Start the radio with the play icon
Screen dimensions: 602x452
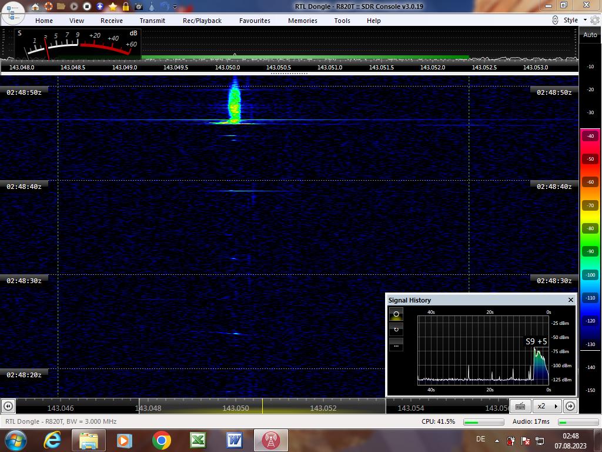tap(74, 6)
